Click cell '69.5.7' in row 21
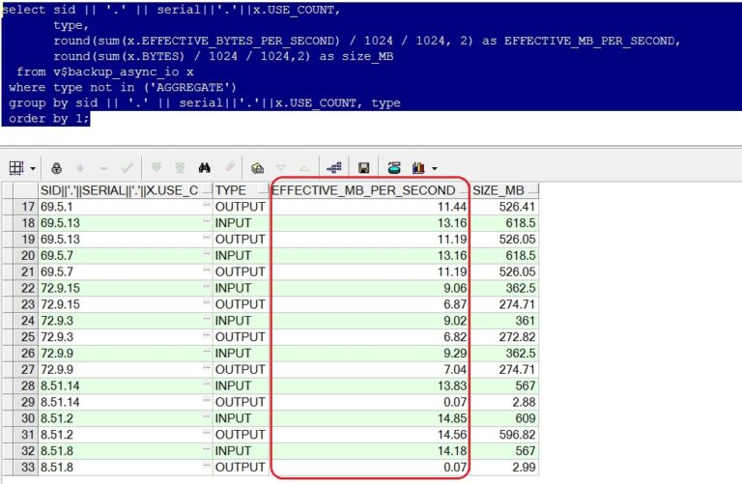742x484 pixels. (x=126, y=271)
